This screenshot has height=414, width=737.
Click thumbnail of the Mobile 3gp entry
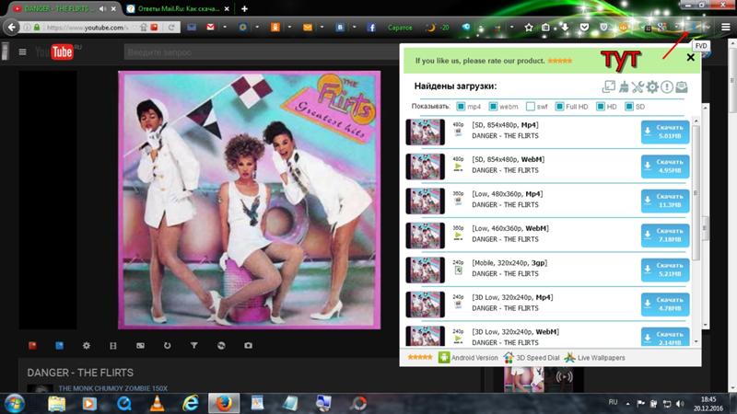[x=425, y=270]
